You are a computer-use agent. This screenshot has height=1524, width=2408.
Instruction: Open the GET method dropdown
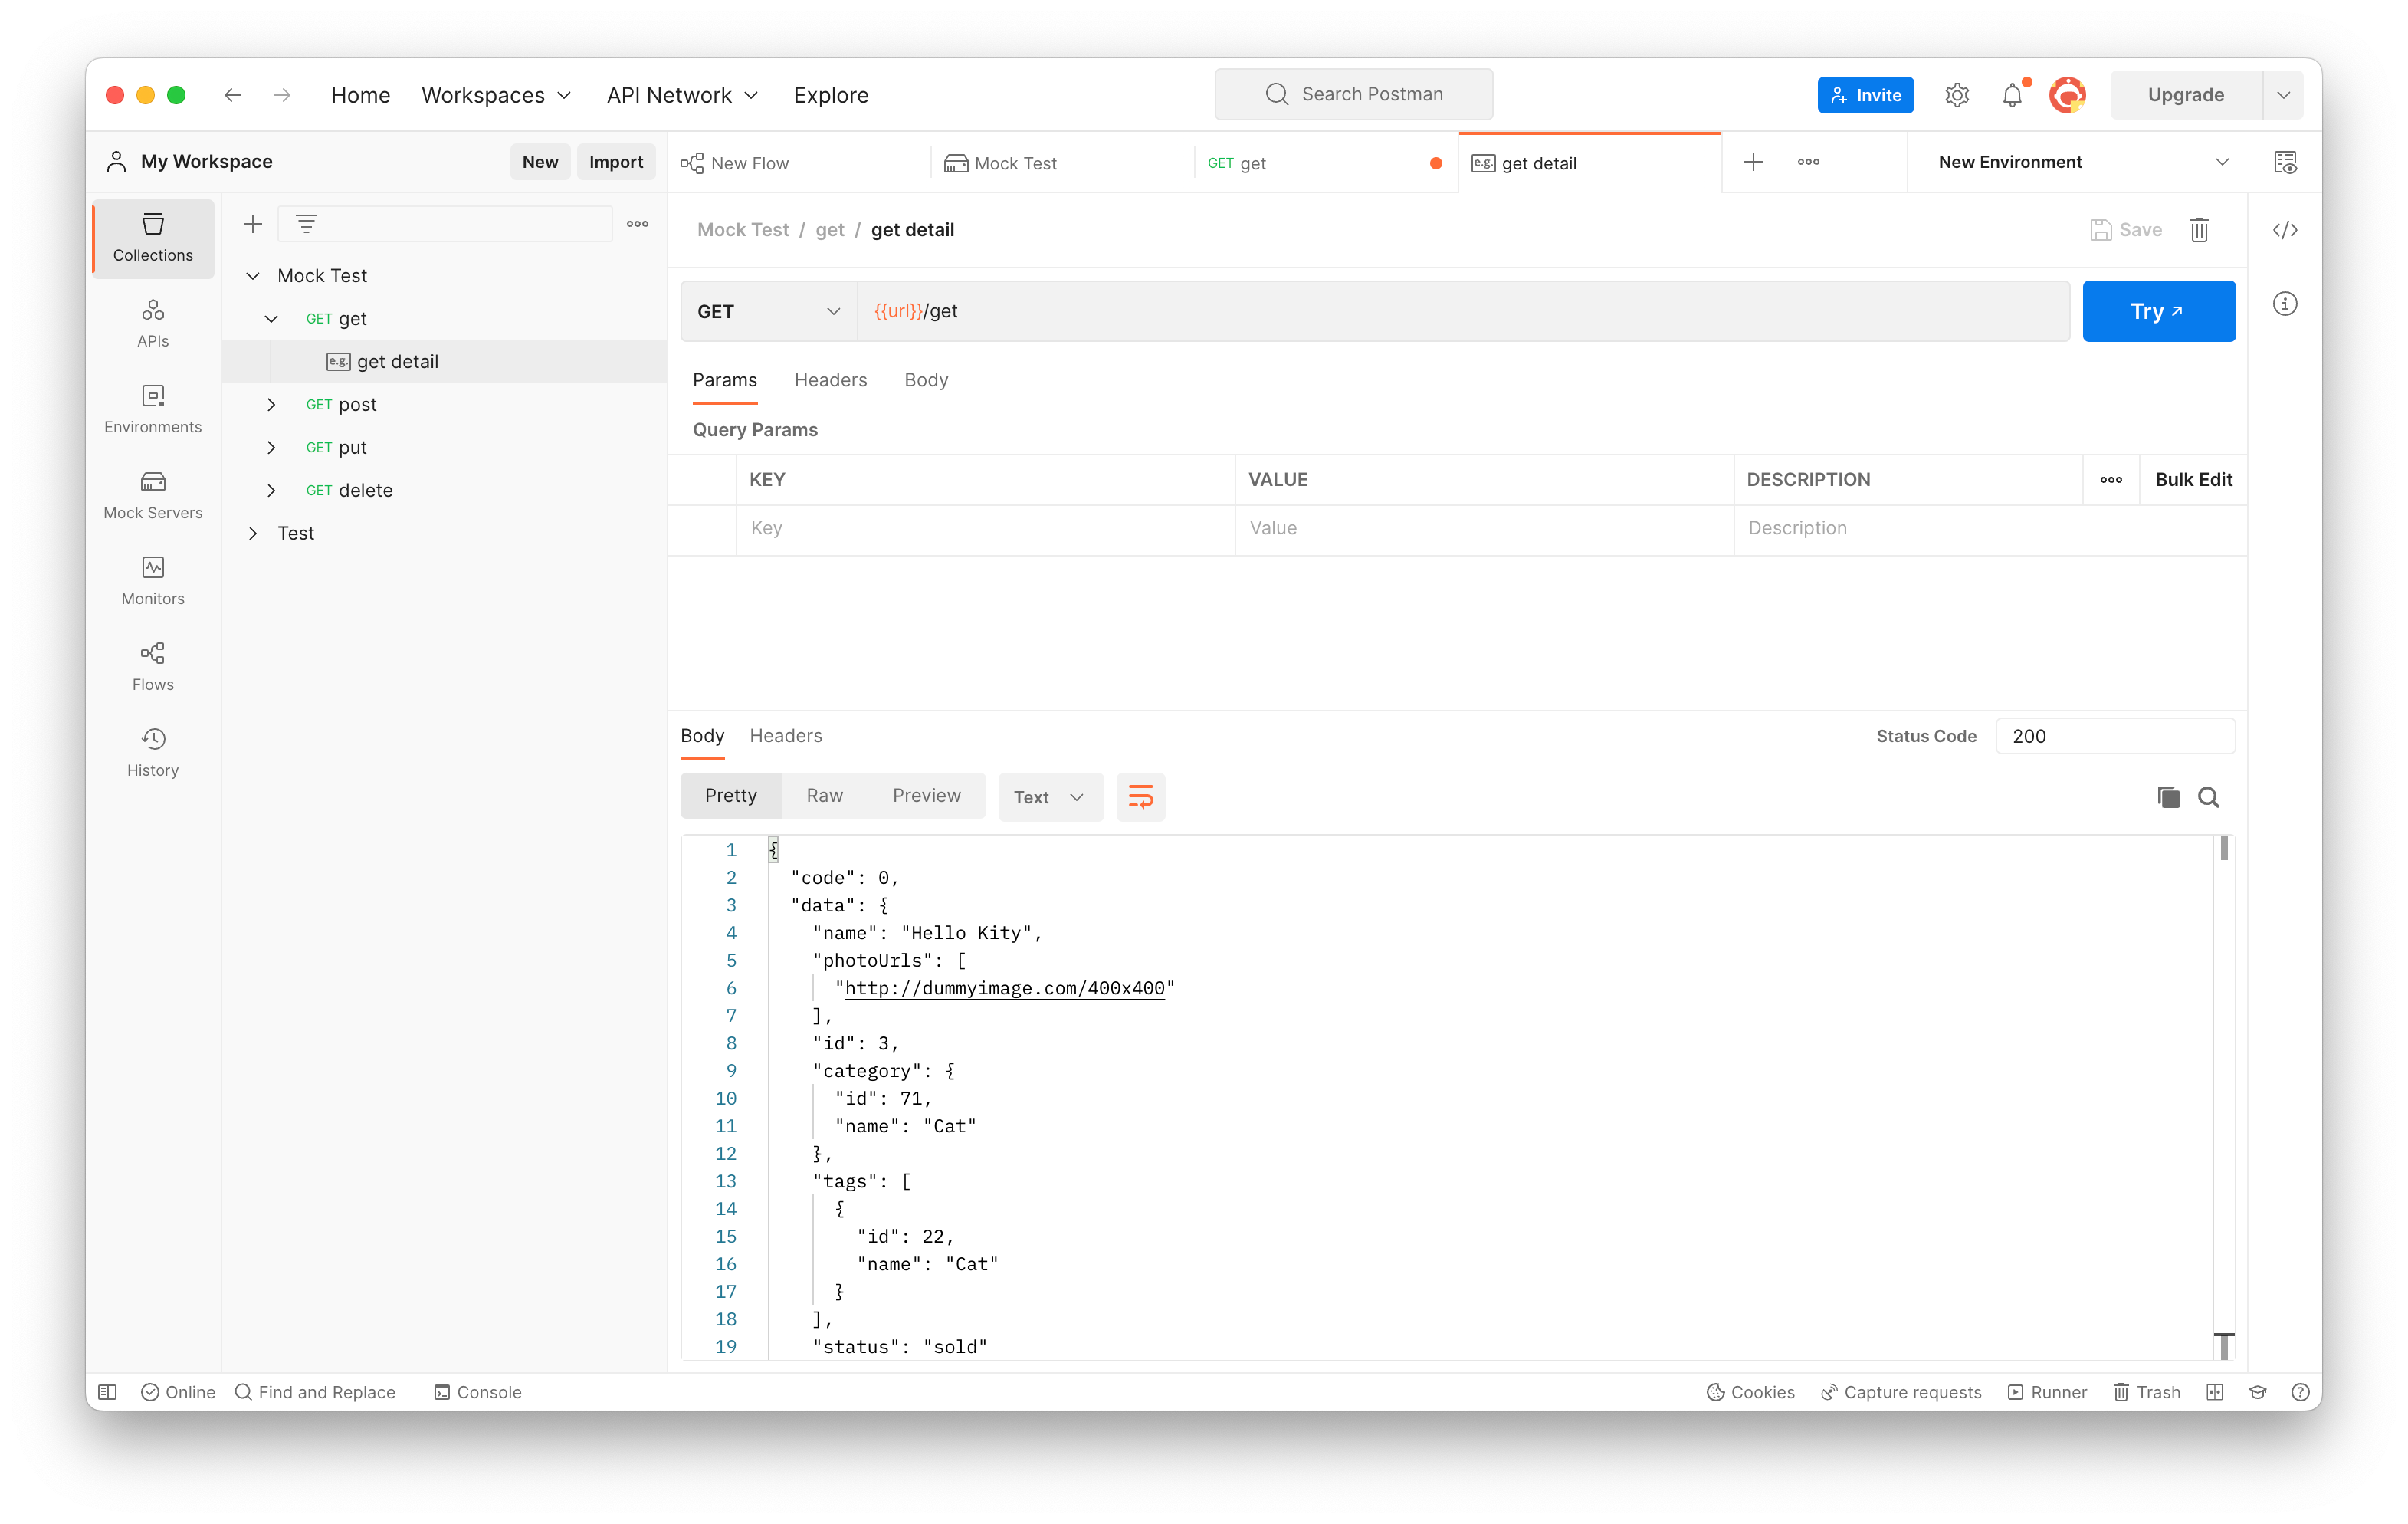click(768, 311)
